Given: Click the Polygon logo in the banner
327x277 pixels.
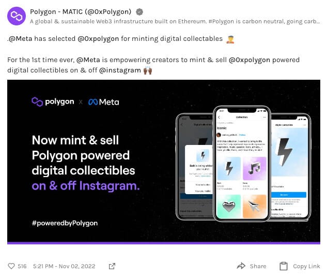Looking at the screenshot, I should (53, 102).
